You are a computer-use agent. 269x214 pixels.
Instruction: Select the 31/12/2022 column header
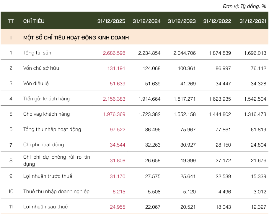(217, 21)
